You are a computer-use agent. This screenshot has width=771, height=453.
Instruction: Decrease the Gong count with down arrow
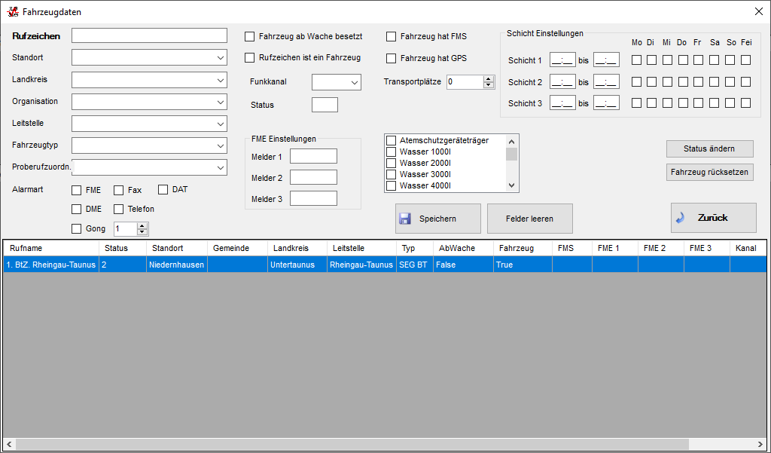[143, 232]
